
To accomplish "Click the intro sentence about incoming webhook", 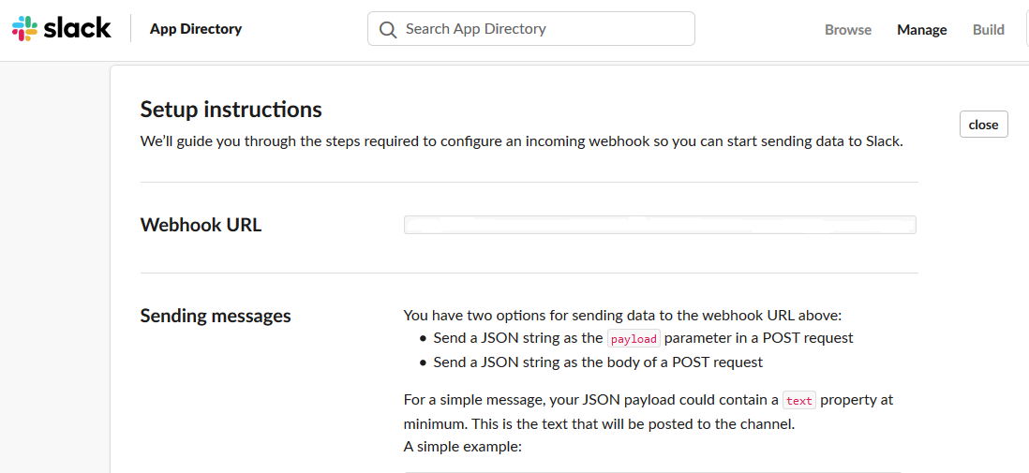I will click(x=521, y=142).
